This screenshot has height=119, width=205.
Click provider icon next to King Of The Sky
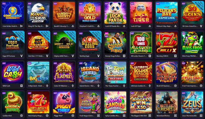(47, 26)
